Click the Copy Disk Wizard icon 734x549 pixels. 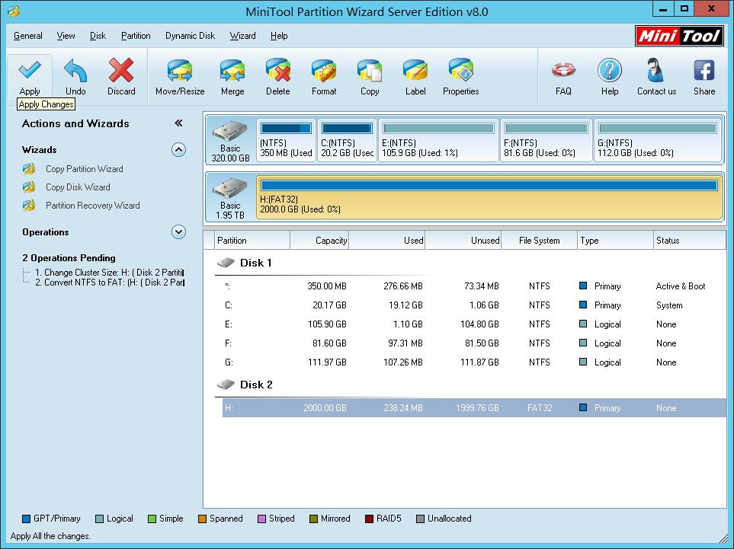click(29, 187)
